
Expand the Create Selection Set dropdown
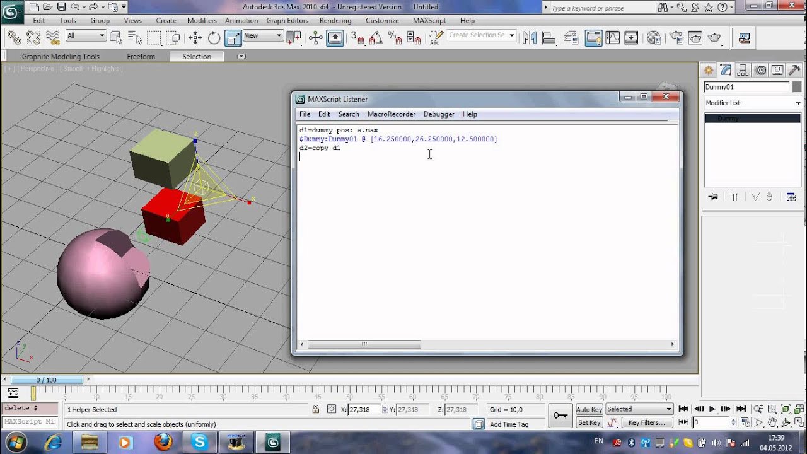click(512, 35)
